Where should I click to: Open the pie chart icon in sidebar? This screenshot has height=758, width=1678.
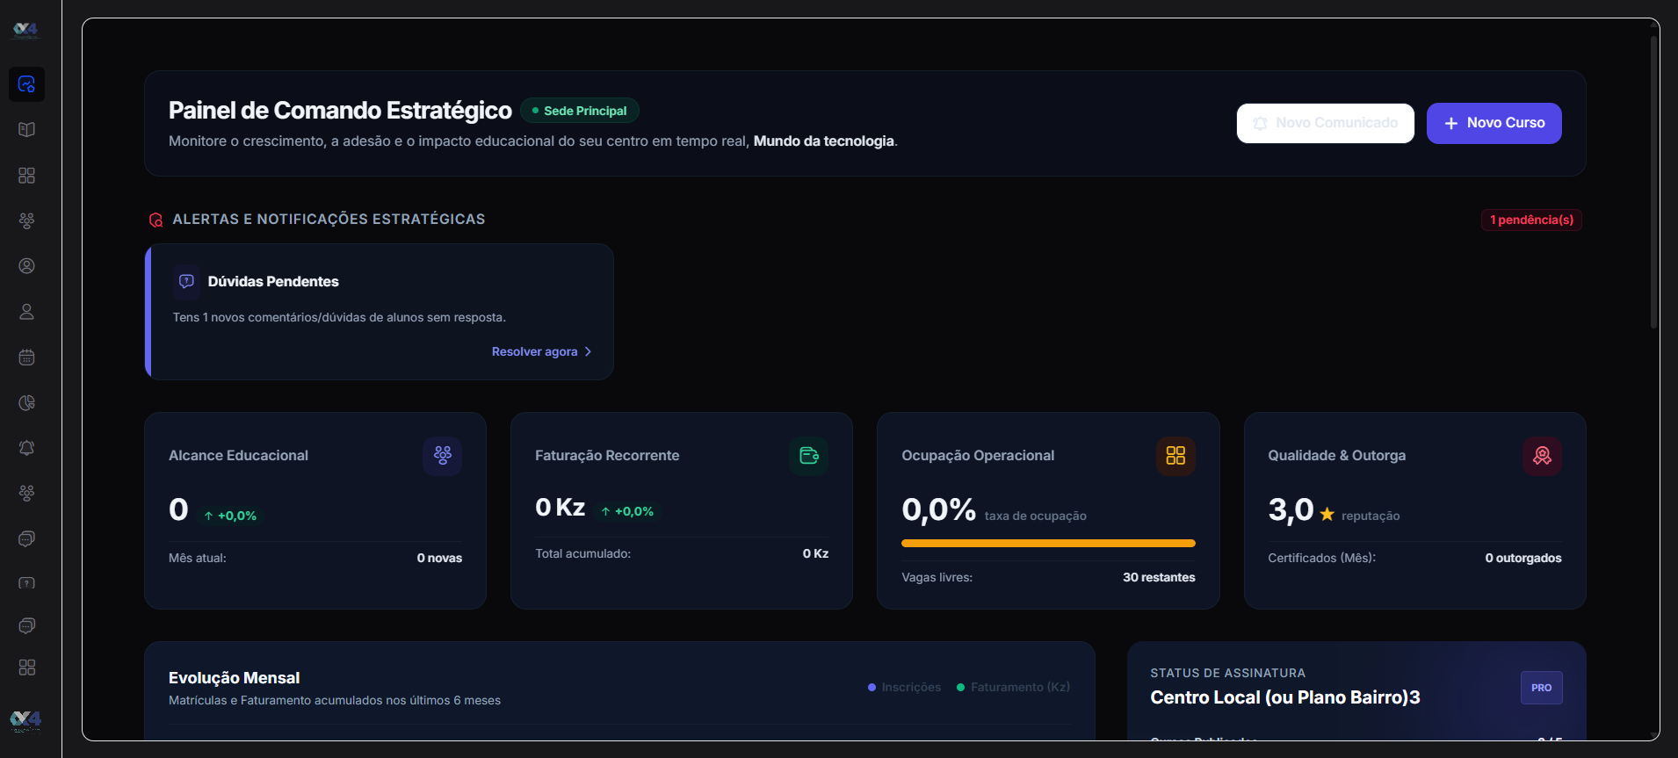click(x=26, y=403)
